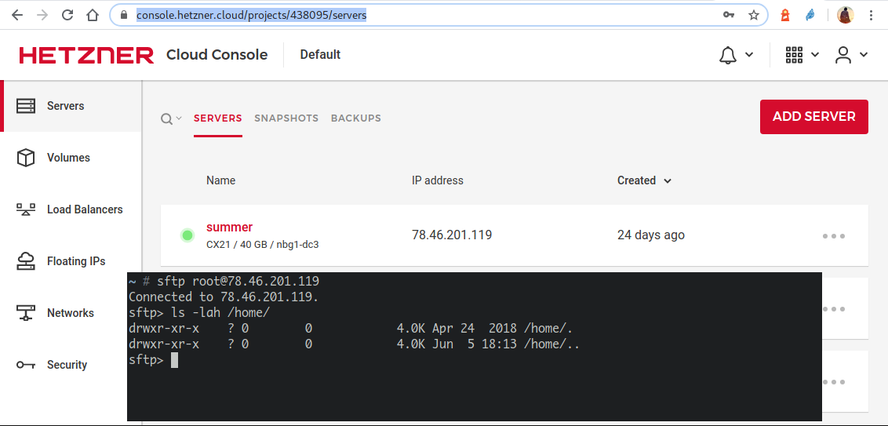Image resolution: width=888 pixels, height=426 pixels.
Task: Switch to the SERVERS tab
Action: click(218, 118)
